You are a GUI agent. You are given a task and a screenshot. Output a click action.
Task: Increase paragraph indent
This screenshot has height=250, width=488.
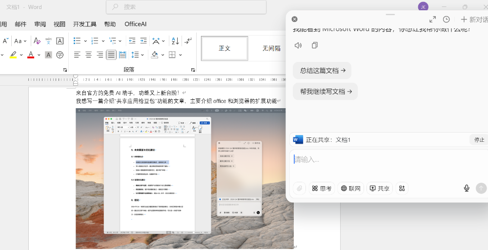(143, 41)
